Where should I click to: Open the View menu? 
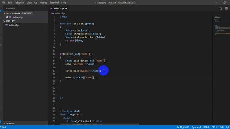(29, 3)
